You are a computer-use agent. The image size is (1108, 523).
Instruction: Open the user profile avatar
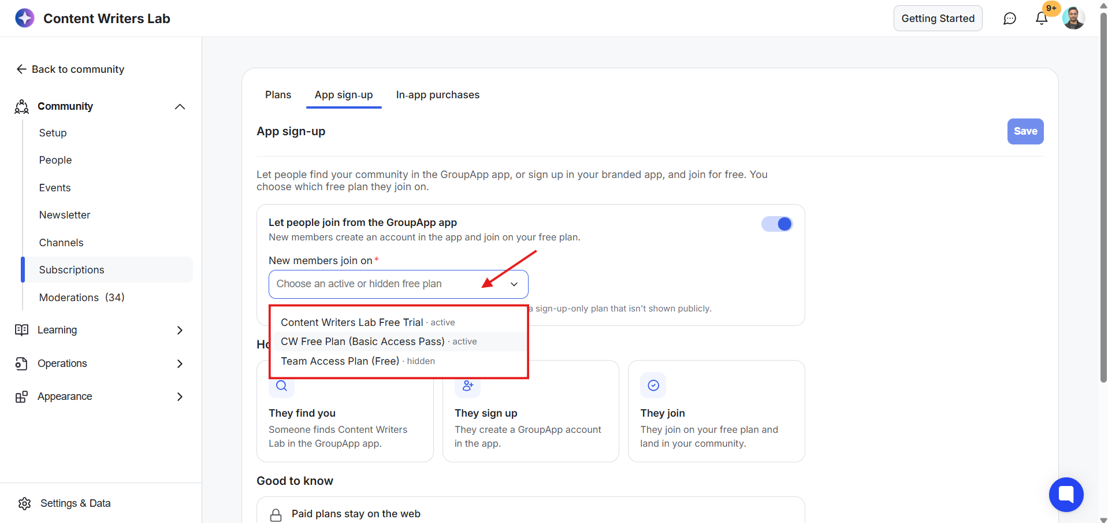click(1074, 18)
